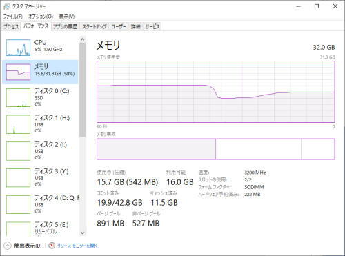The image size is (345, 256).
Task: Select the CPU usage graph thumbnail
Action: (x=18, y=48)
